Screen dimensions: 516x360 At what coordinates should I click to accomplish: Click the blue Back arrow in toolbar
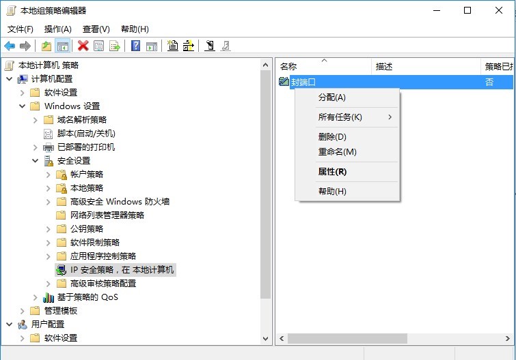(10, 46)
